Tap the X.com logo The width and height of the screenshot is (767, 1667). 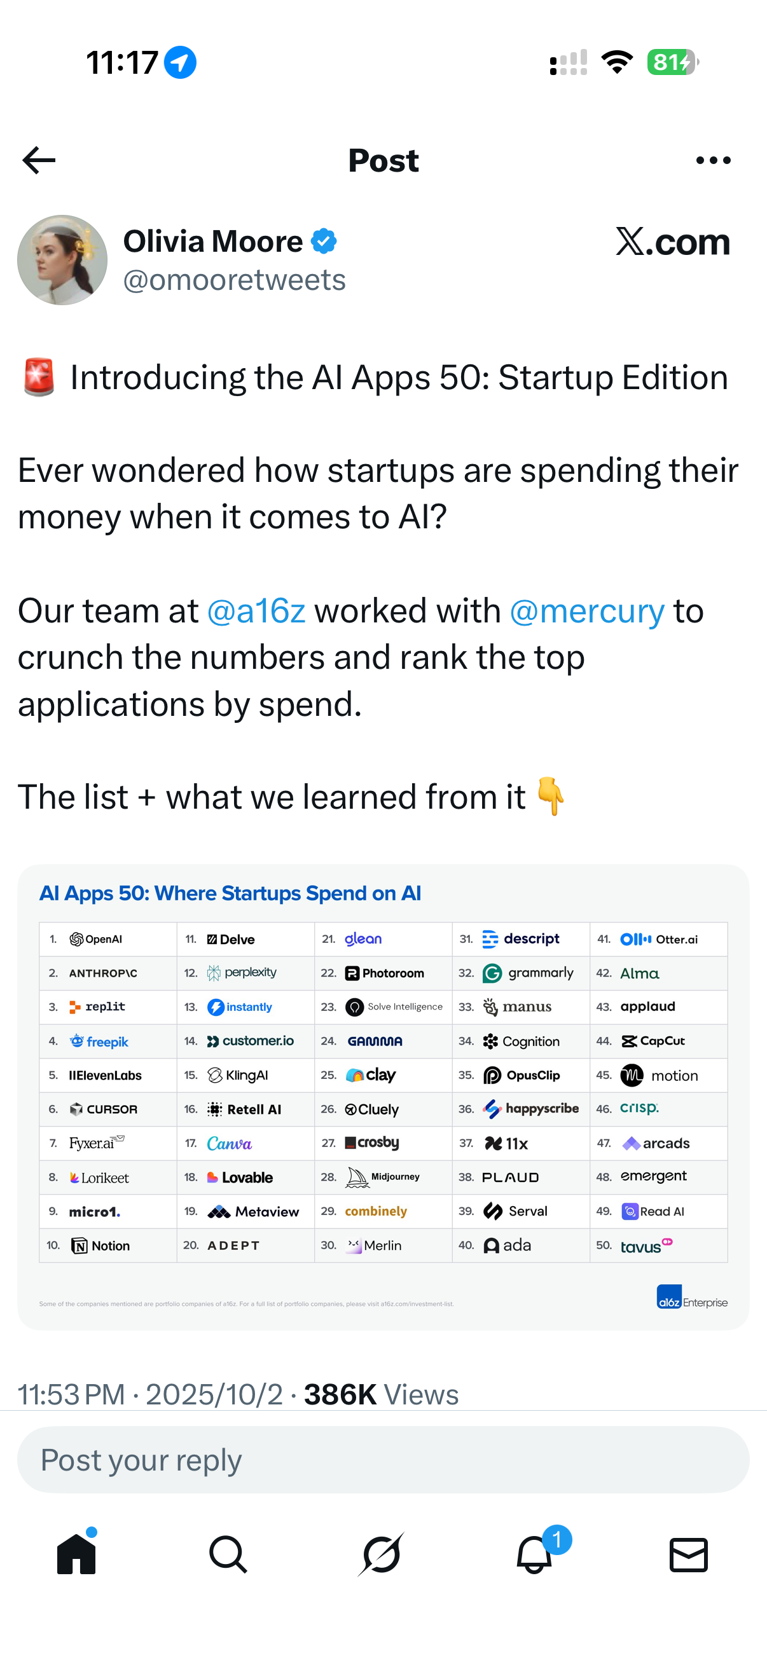point(672,242)
